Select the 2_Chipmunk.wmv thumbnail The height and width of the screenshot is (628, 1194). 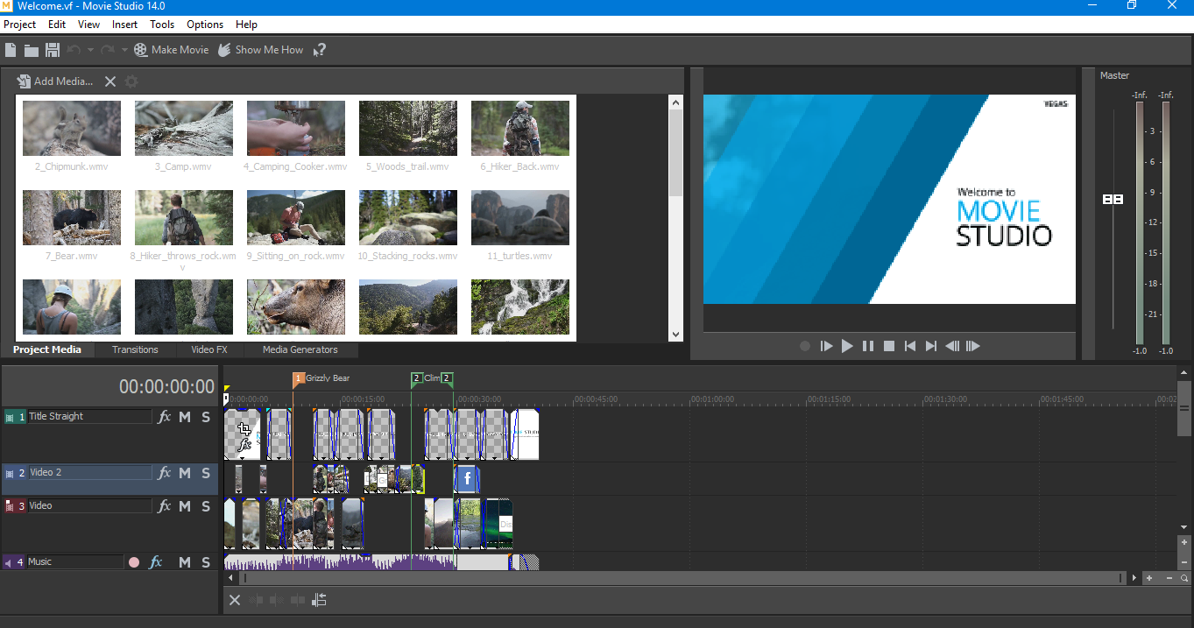[72, 129]
